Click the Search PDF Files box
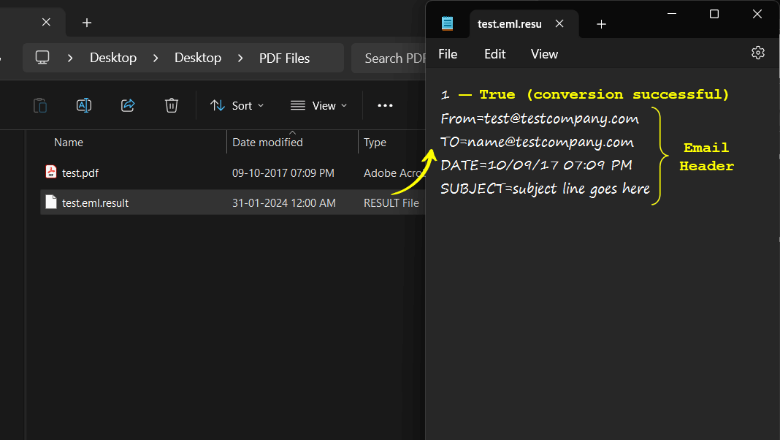Image resolution: width=780 pixels, height=440 pixels. pyautogui.click(x=391, y=58)
